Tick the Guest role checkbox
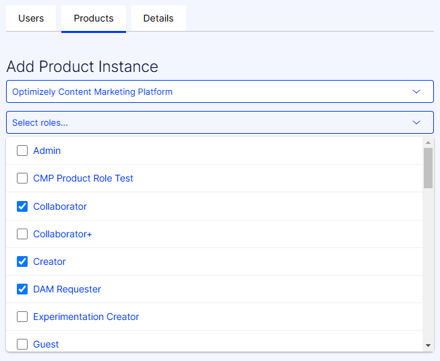Viewport: 440px width, 361px height. pyautogui.click(x=22, y=344)
